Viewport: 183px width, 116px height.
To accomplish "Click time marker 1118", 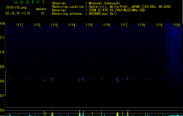I will 141,25.
